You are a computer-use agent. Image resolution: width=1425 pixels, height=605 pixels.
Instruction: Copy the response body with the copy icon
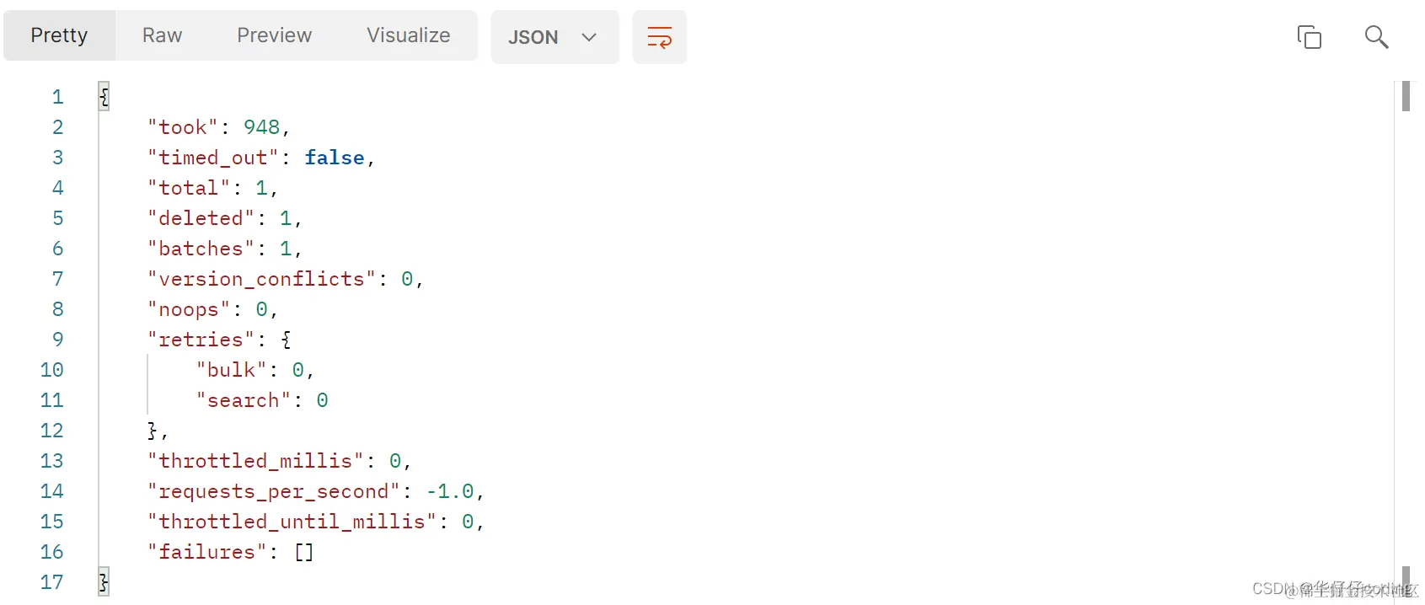click(1309, 37)
